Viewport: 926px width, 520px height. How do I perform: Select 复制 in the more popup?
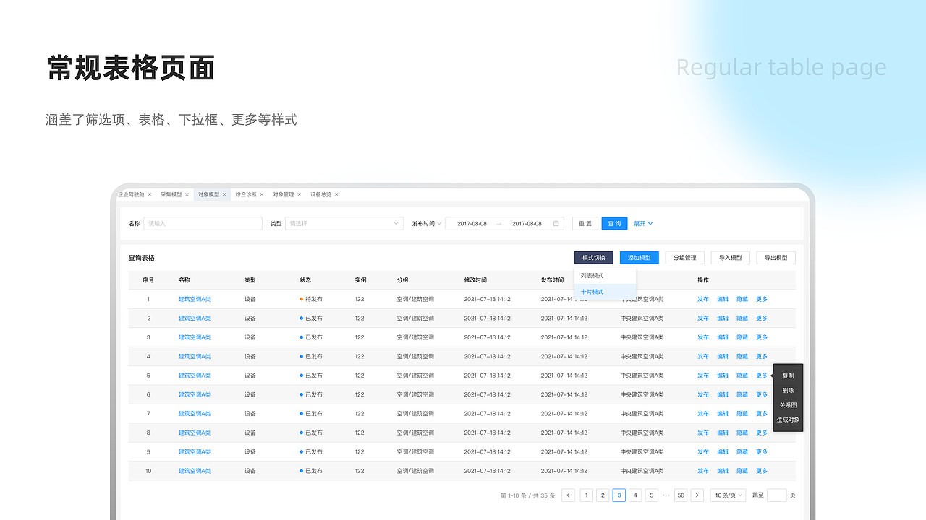click(x=788, y=376)
